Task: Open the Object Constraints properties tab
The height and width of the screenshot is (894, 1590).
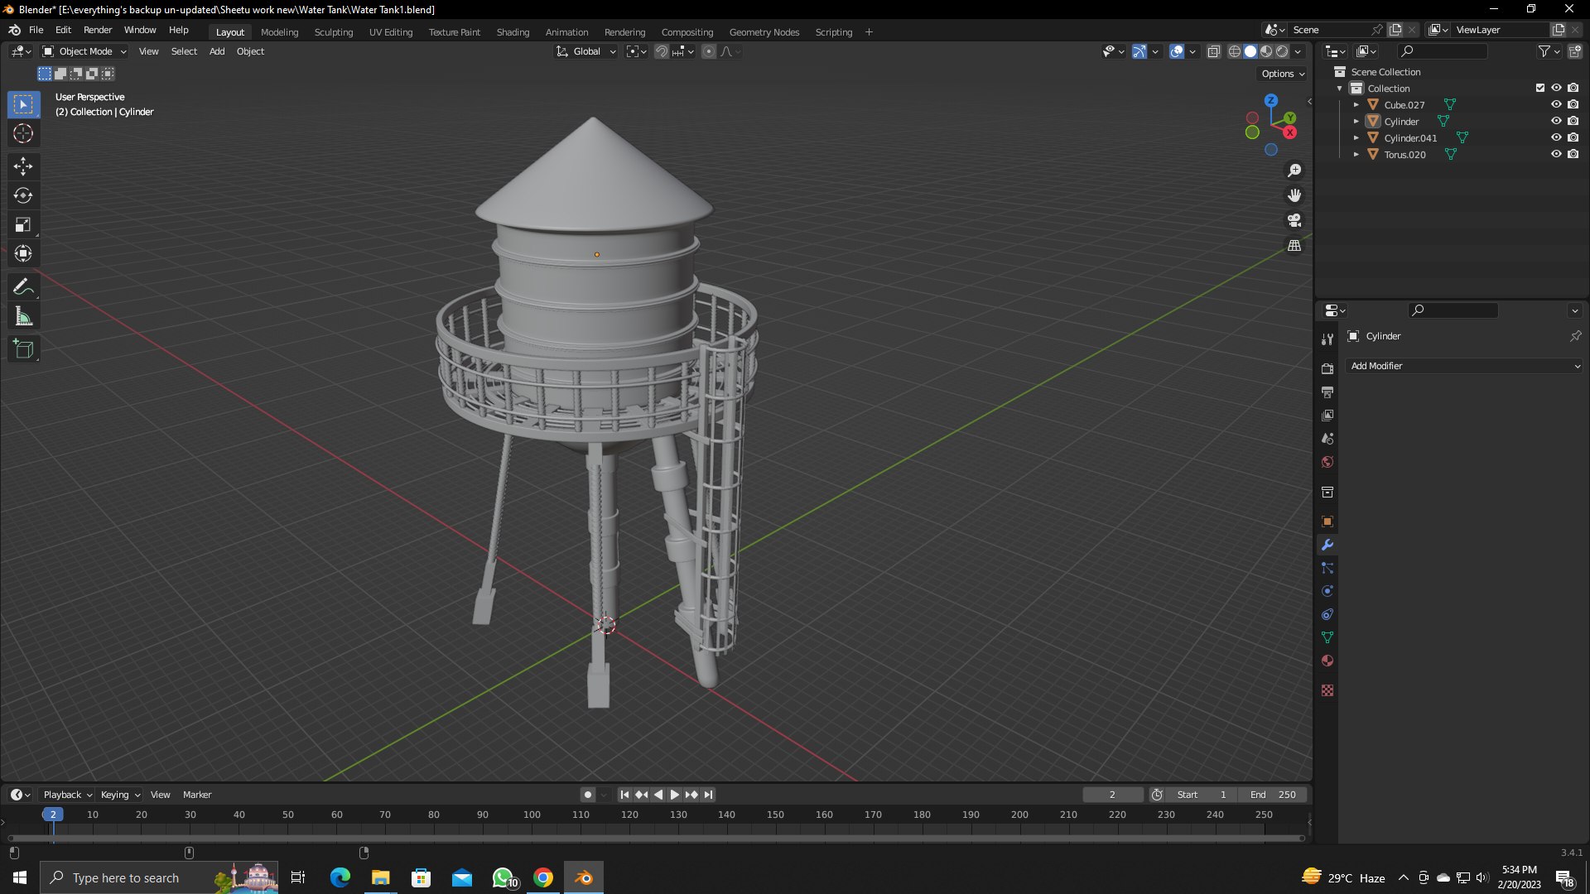Action: coord(1327,614)
